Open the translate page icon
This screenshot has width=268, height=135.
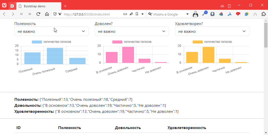coord(131,14)
